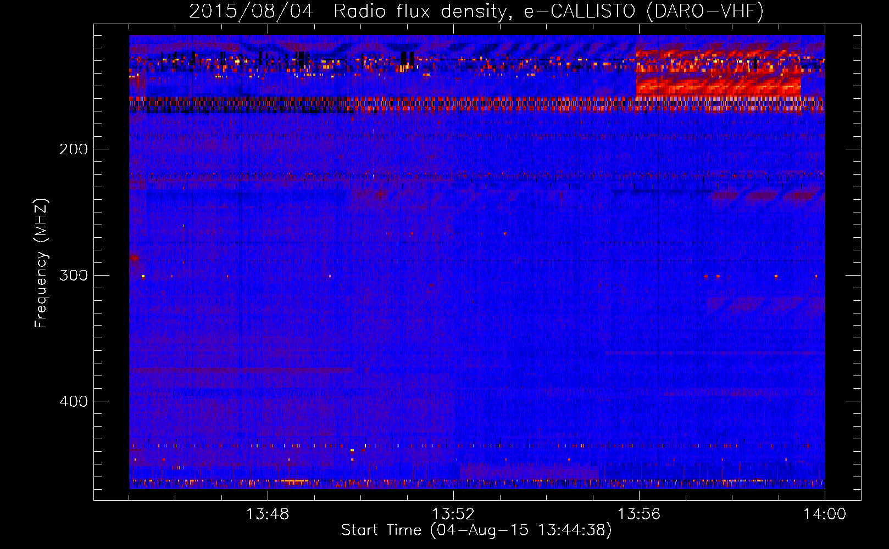Click the plot title 'Radio flux density, e-CALLISTO (DARO-VHF)'
The height and width of the screenshot is (549, 889).
(548, 12)
